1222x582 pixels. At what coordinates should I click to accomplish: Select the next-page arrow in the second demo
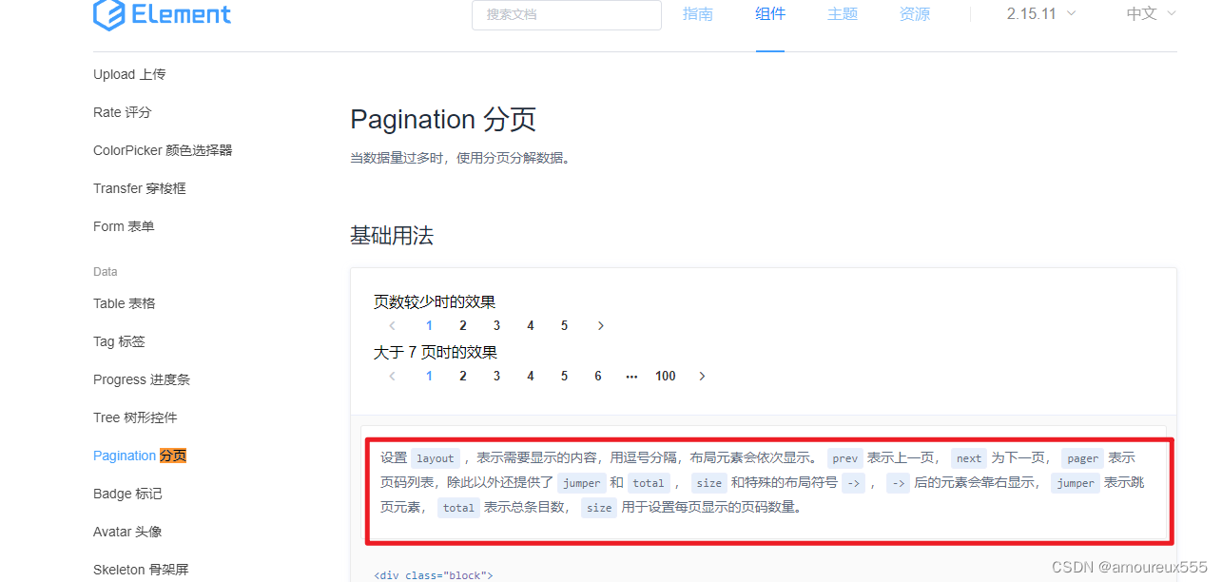(702, 376)
